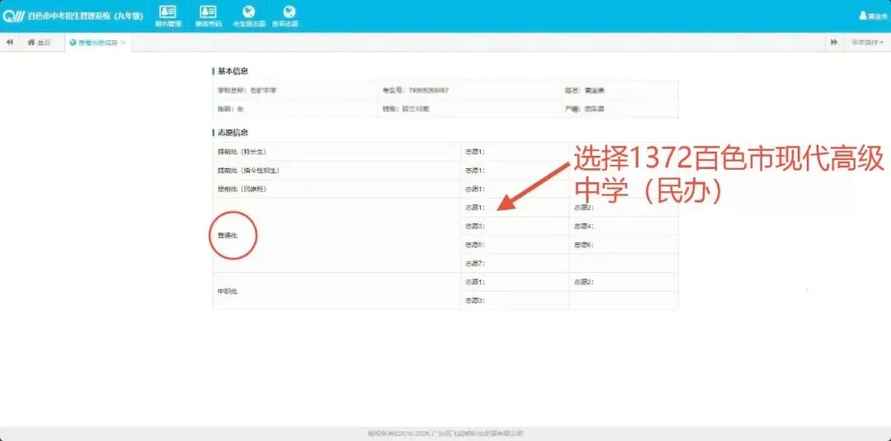
Task: Click the 提前批(指令性招生) row label
Action: (x=248, y=171)
